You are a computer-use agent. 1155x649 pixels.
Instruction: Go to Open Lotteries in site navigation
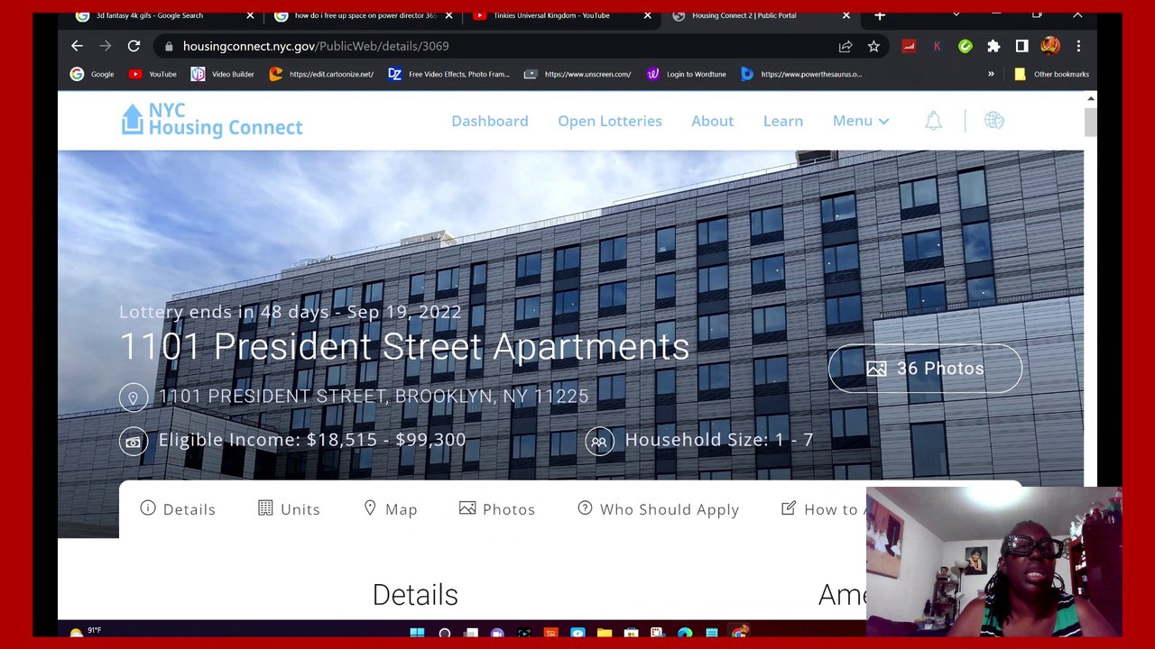tap(610, 121)
